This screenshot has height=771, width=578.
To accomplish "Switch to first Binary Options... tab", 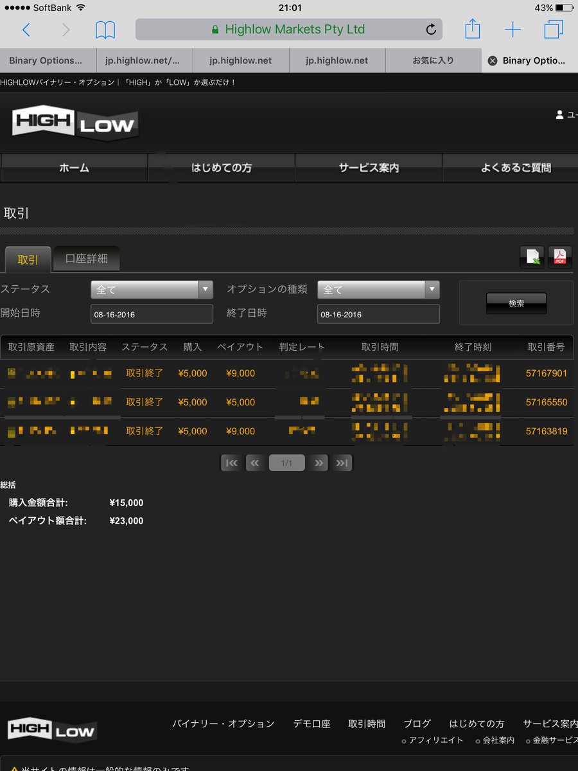I will click(x=48, y=60).
